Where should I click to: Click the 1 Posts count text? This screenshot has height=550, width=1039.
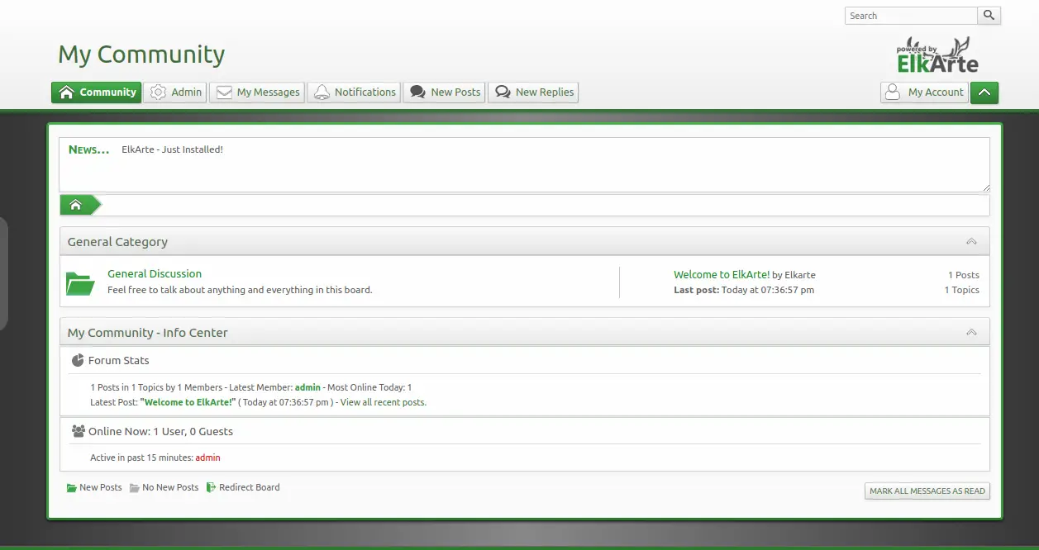tap(964, 275)
